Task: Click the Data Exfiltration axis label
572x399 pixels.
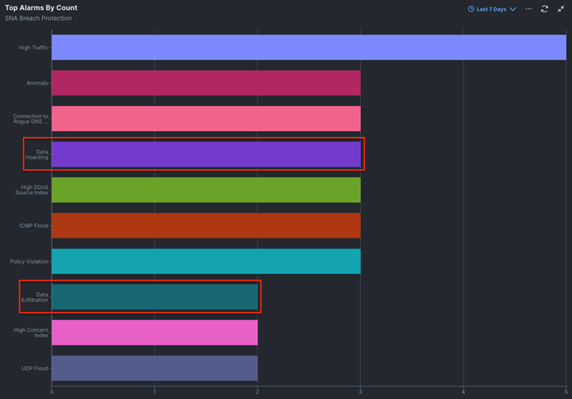Action: (x=35, y=297)
